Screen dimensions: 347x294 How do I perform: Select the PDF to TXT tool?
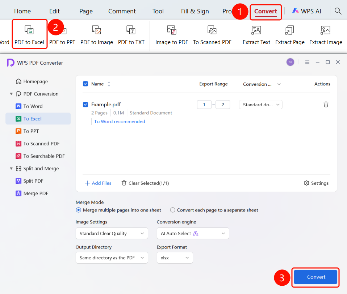(x=131, y=35)
